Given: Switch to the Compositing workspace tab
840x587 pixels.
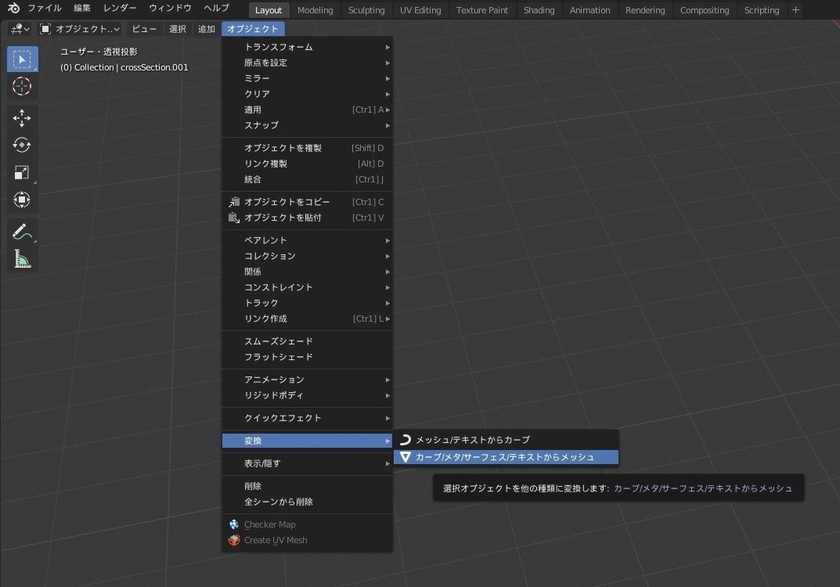Looking at the screenshot, I should click(x=705, y=10).
